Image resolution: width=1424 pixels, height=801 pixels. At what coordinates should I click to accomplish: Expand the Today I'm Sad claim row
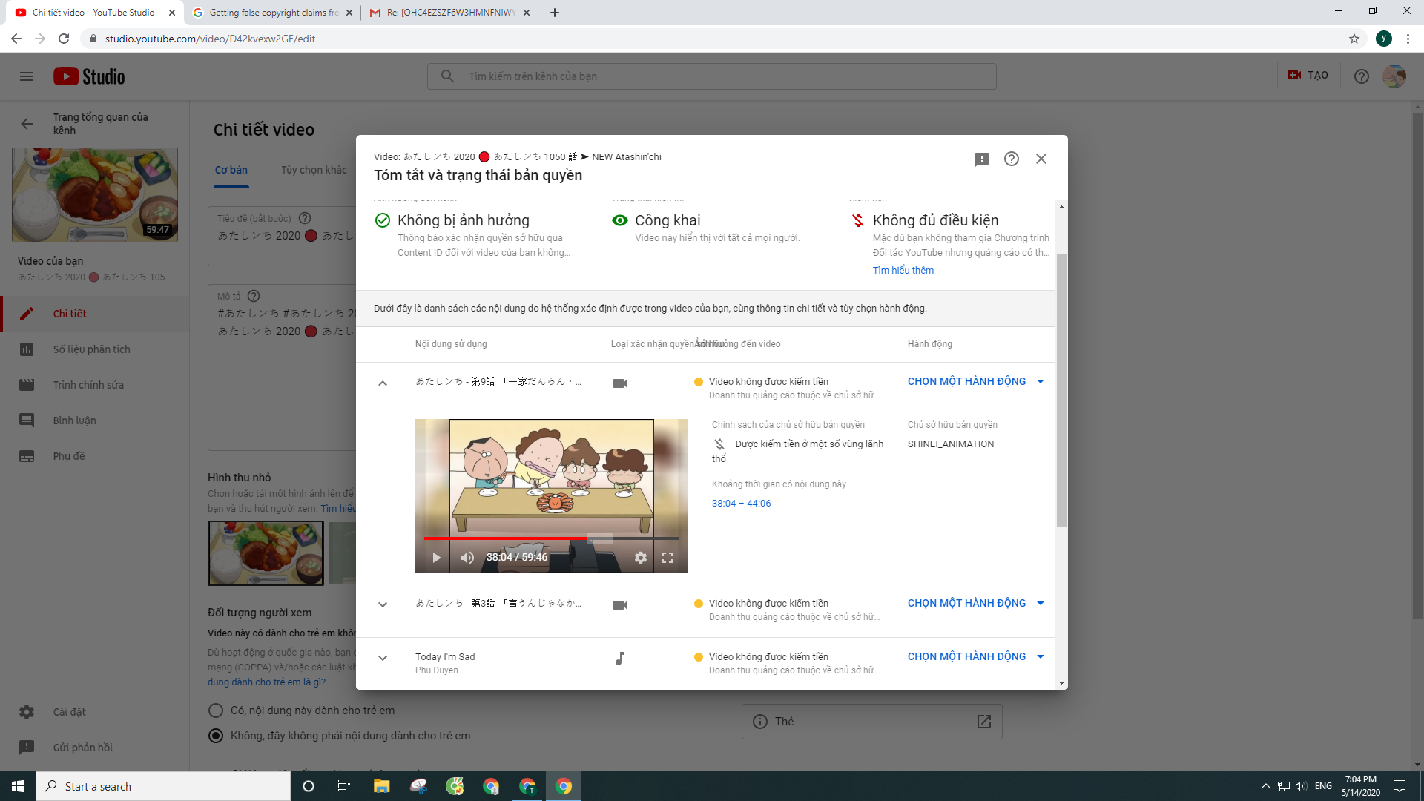[x=383, y=658]
